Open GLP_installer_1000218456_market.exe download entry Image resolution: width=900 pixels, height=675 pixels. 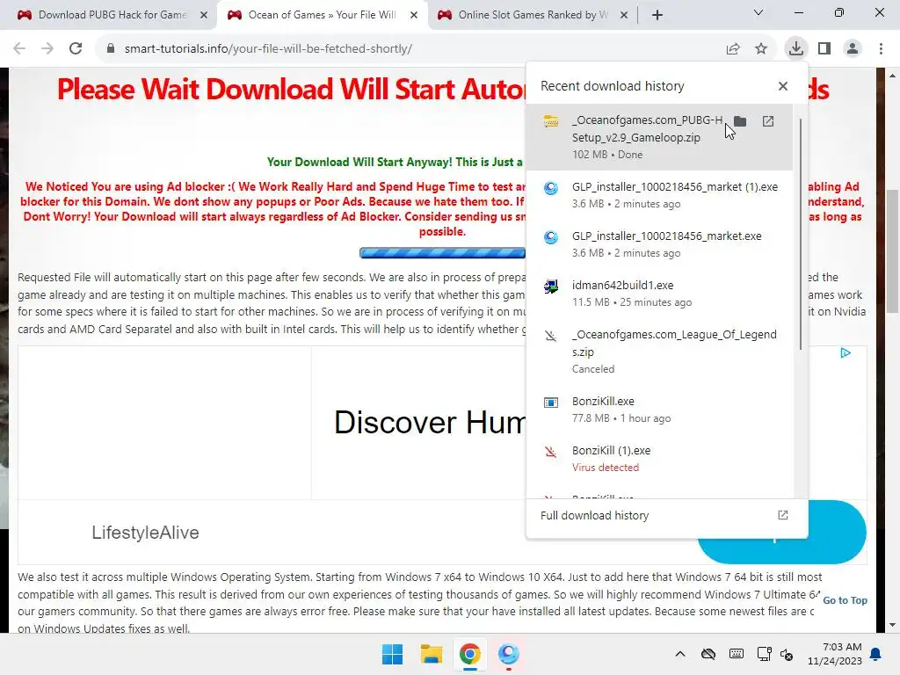click(x=659, y=244)
